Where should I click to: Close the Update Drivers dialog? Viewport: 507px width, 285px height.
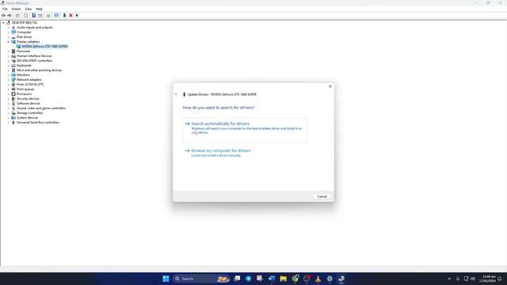click(x=330, y=86)
